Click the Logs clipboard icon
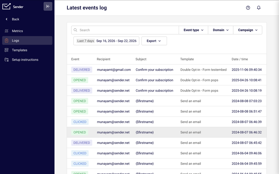The width and height of the screenshot is (279, 174). pyautogui.click(x=7, y=41)
